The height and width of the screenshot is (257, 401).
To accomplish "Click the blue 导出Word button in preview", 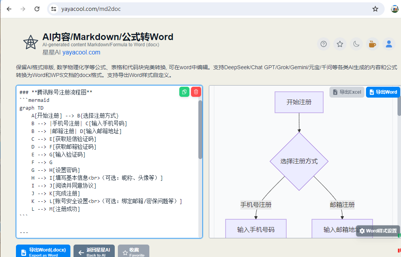I will click(383, 92).
